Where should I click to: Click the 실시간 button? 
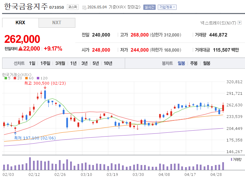coord(149,7)
